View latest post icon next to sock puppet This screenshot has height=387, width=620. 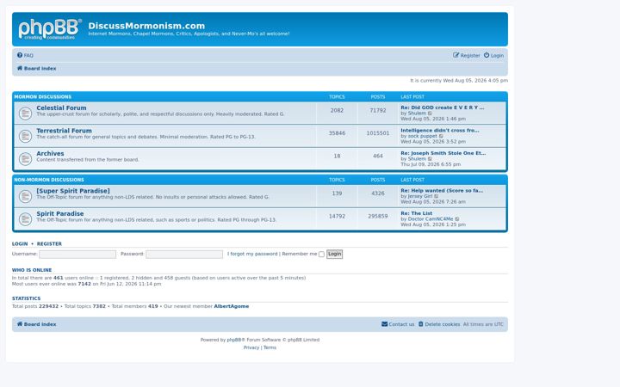[441, 136]
